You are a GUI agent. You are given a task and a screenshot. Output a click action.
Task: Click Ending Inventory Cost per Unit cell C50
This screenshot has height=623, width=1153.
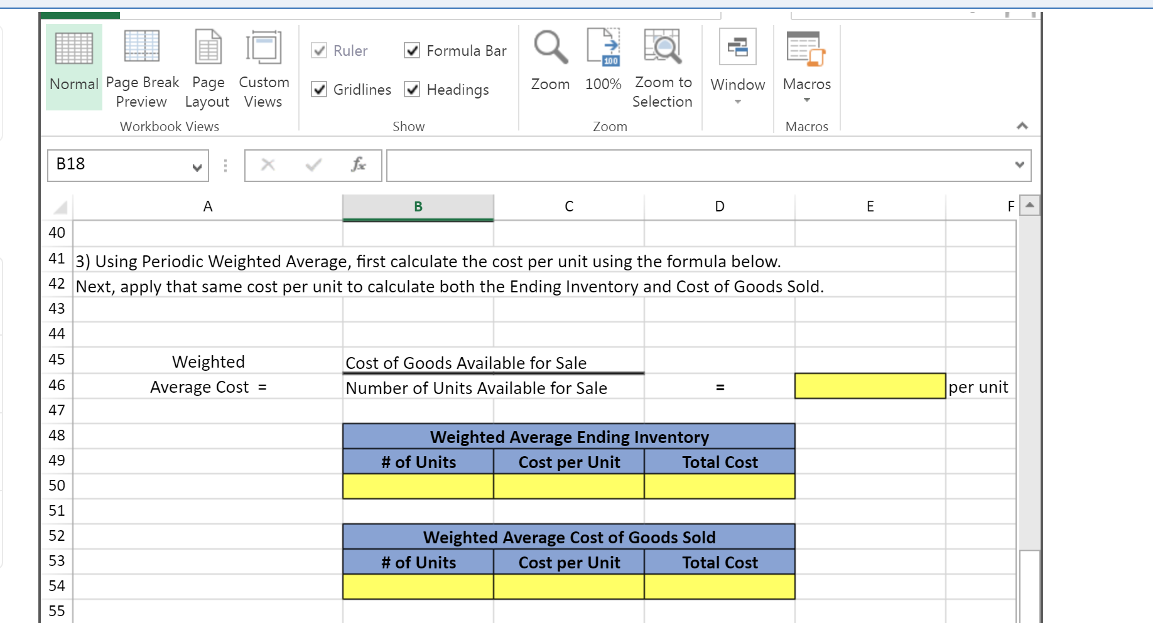tap(569, 486)
